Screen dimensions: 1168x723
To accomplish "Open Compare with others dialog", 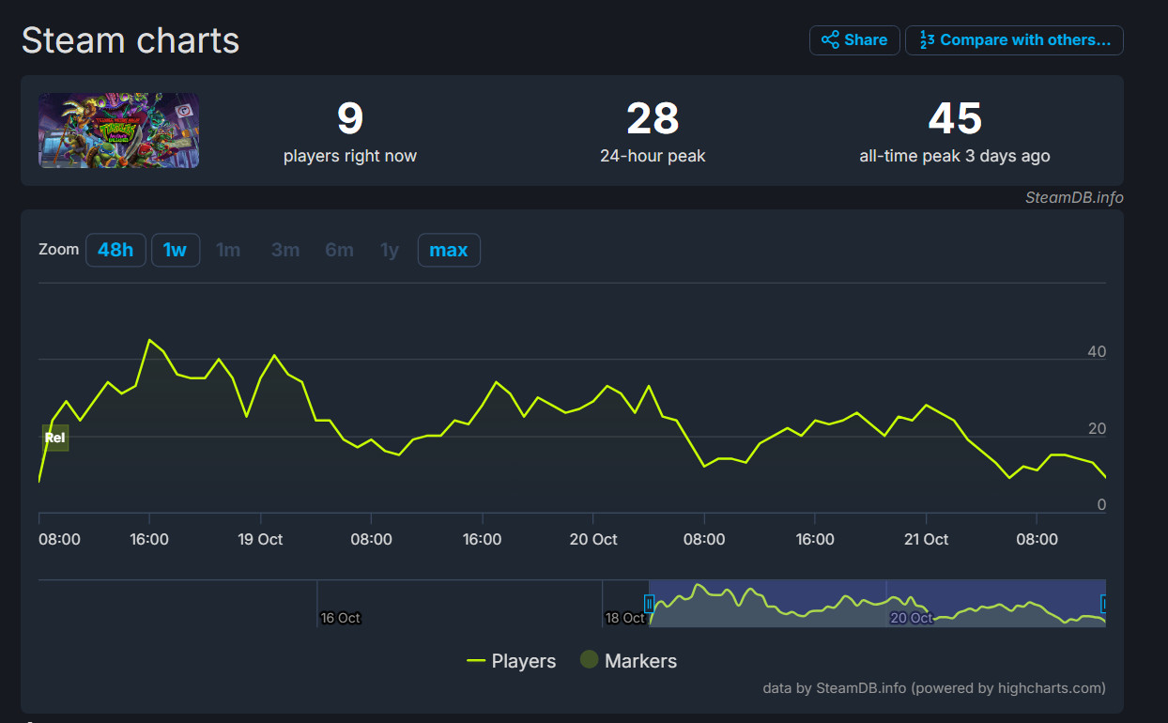I will (1014, 40).
